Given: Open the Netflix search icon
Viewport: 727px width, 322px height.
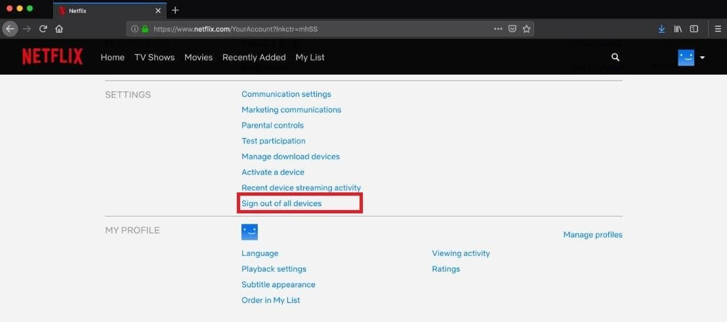Looking at the screenshot, I should pos(615,58).
